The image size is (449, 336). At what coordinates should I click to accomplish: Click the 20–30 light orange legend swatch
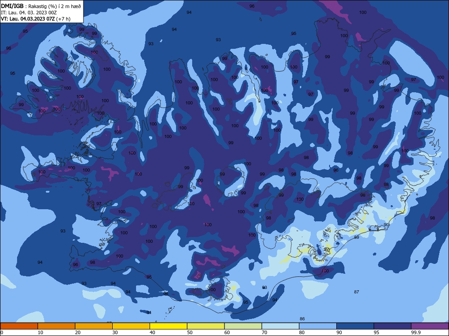pos(94,326)
